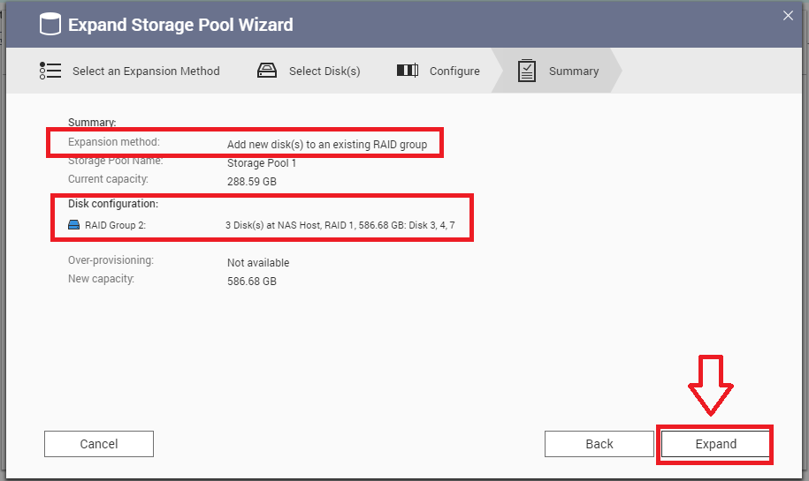Click the list icon for expansion method step
Screen dimensions: 809x481
(x=50, y=71)
